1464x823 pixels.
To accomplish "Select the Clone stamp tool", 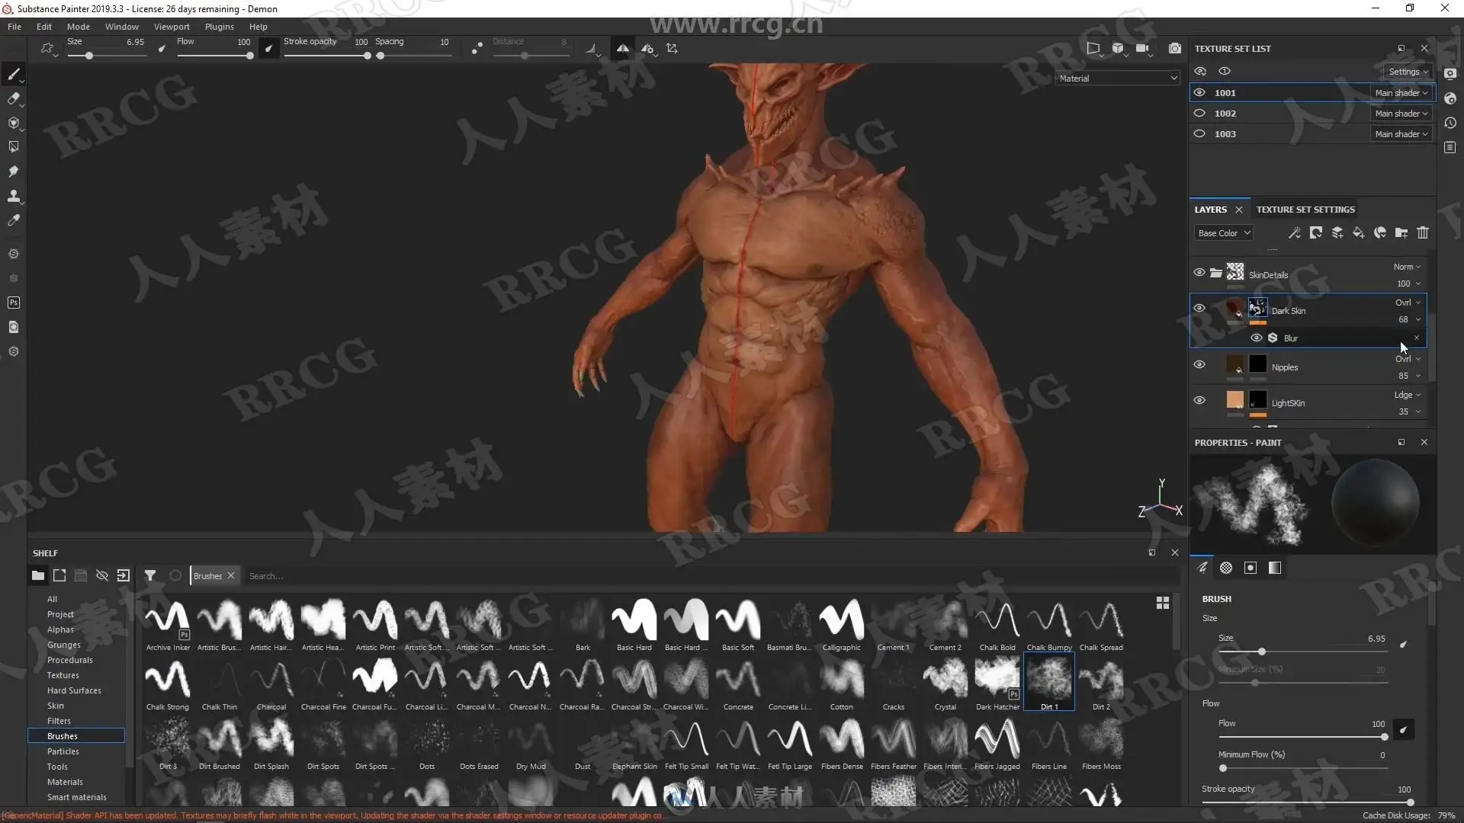I will coord(13,196).
